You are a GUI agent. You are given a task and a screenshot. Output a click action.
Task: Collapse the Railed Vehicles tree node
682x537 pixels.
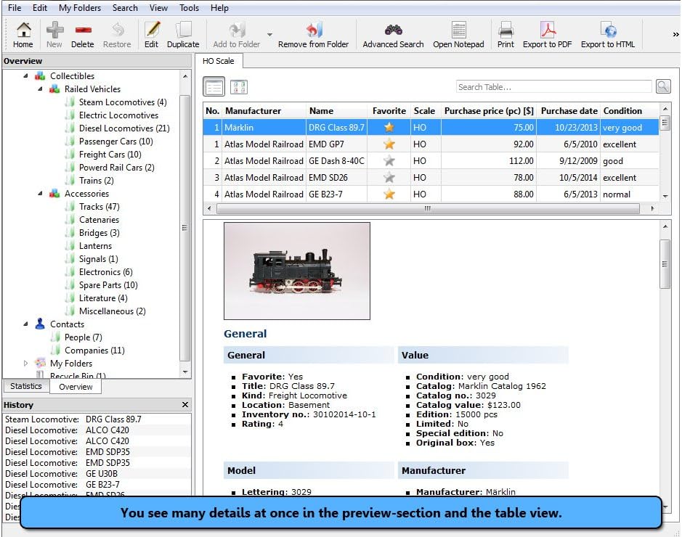coord(40,89)
